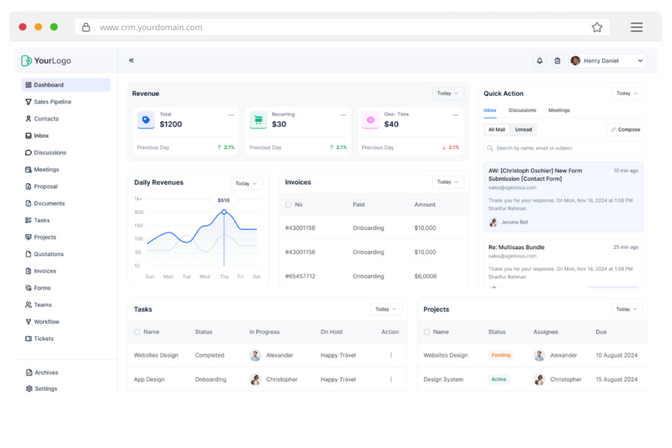Click the Sales Pipeline funnel icon

(28, 102)
